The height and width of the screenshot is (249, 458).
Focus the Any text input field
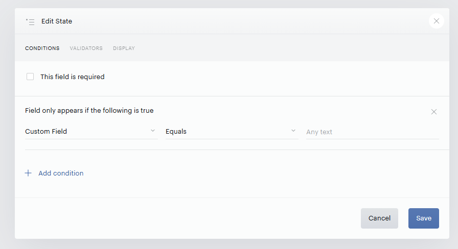click(373, 132)
